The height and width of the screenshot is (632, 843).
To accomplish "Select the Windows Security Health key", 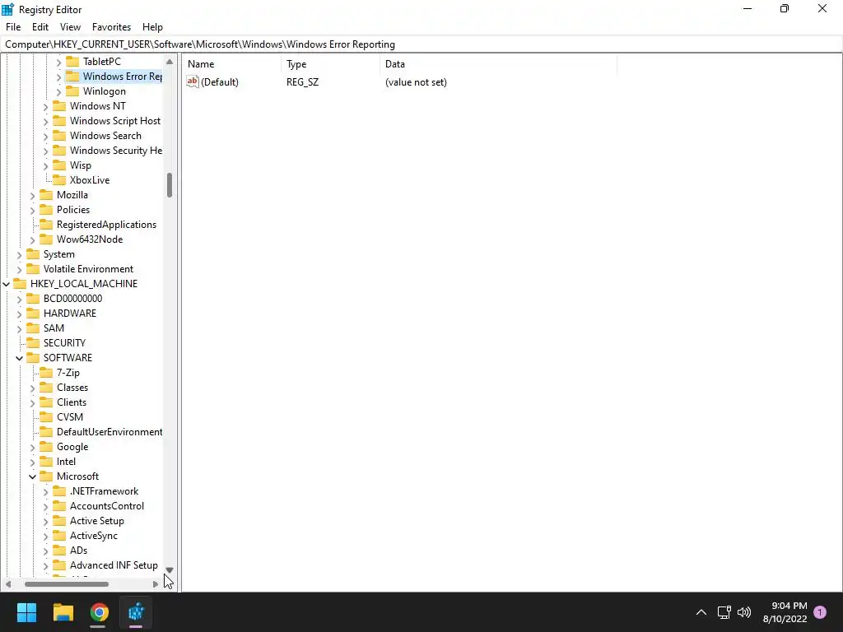I will (x=115, y=151).
